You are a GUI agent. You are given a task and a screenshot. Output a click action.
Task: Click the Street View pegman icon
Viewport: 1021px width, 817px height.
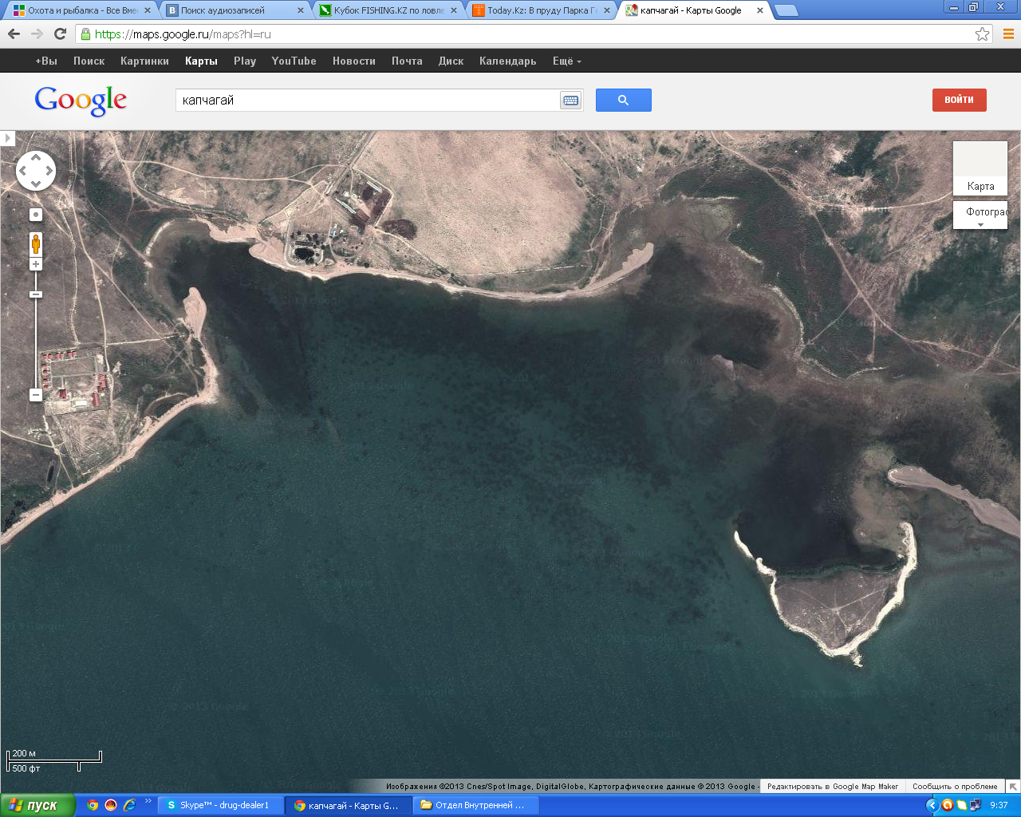36,243
